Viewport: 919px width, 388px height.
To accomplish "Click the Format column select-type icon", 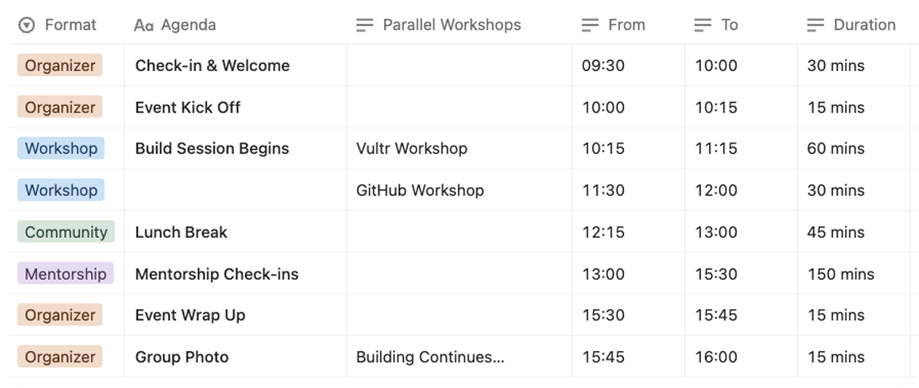I will 26,25.
